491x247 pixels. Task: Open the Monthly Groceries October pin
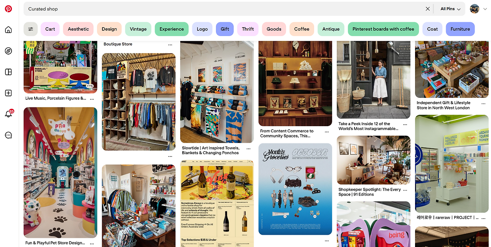295,189
